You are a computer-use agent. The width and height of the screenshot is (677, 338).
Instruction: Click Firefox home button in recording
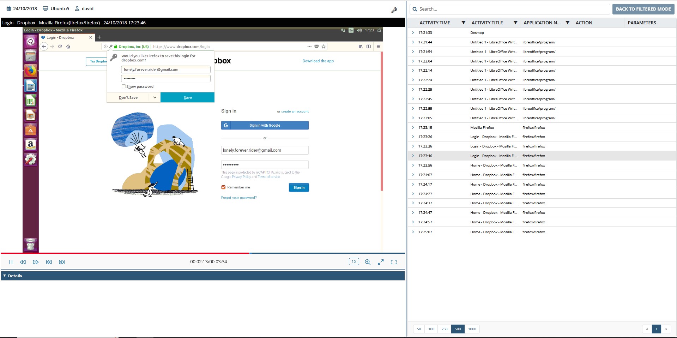point(68,47)
